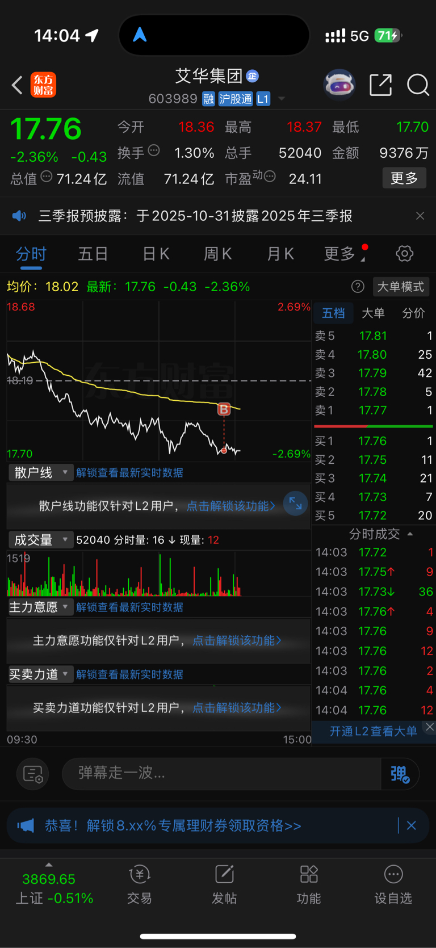Select the 大单 tab
This screenshot has height=948, width=436.
373,313
